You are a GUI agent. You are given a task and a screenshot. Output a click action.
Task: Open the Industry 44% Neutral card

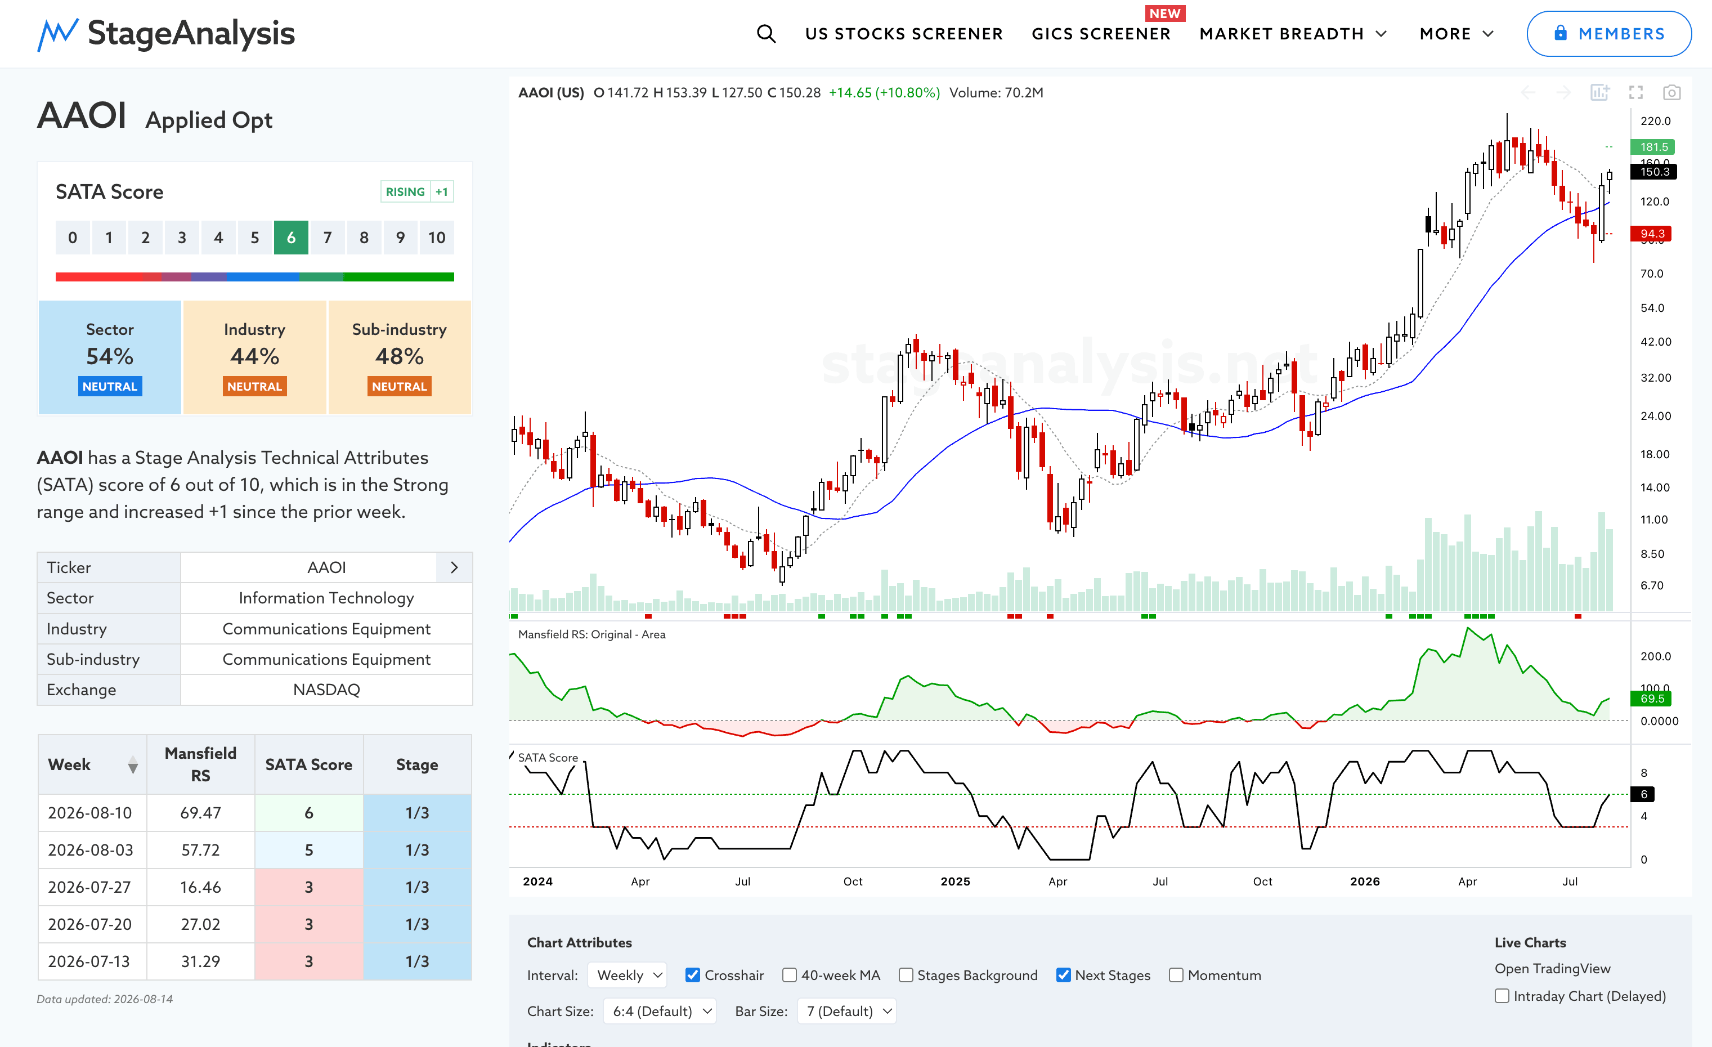pyautogui.click(x=254, y=357)
